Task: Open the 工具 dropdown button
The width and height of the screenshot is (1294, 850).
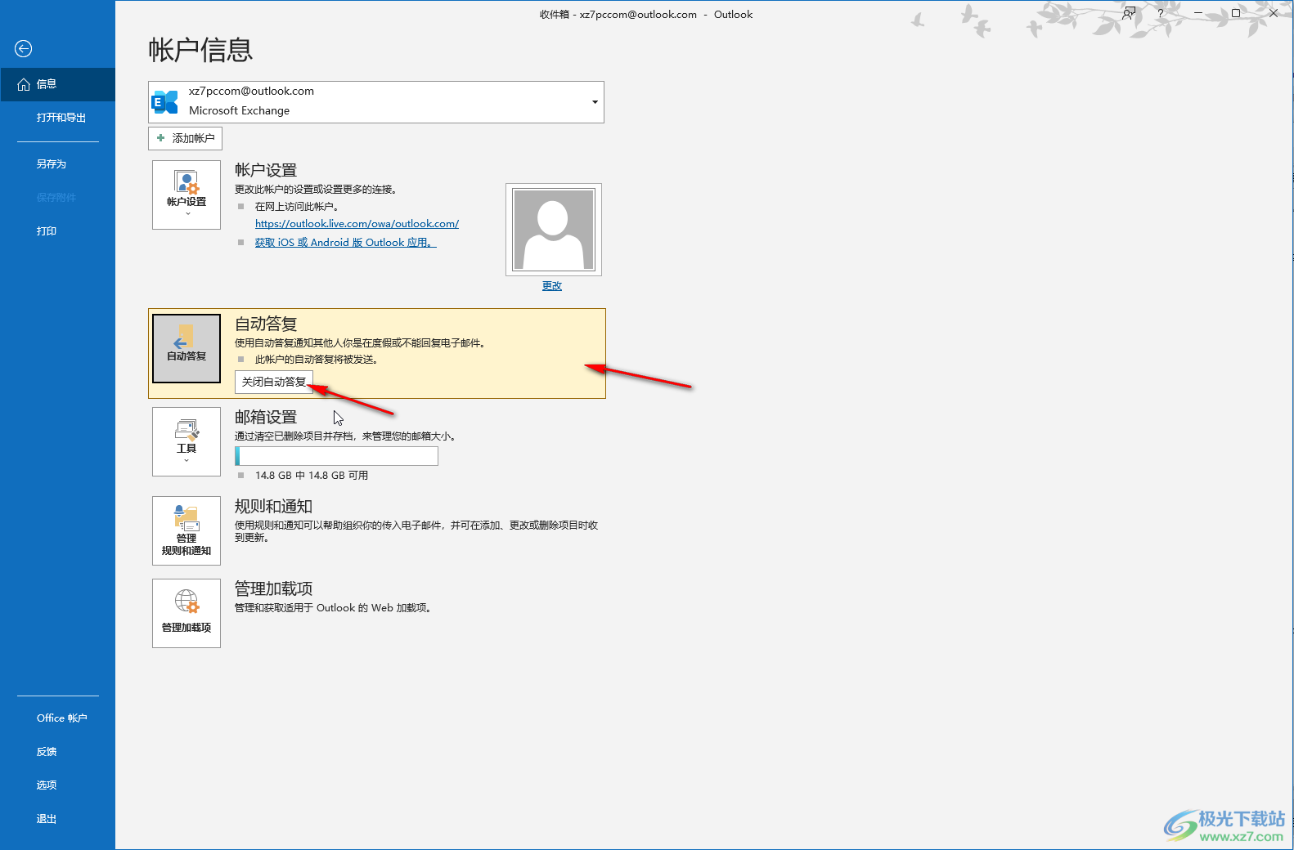Action: pos(186,441)
